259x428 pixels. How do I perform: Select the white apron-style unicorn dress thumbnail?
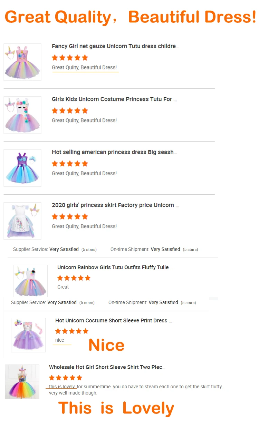tap(22, 221)
